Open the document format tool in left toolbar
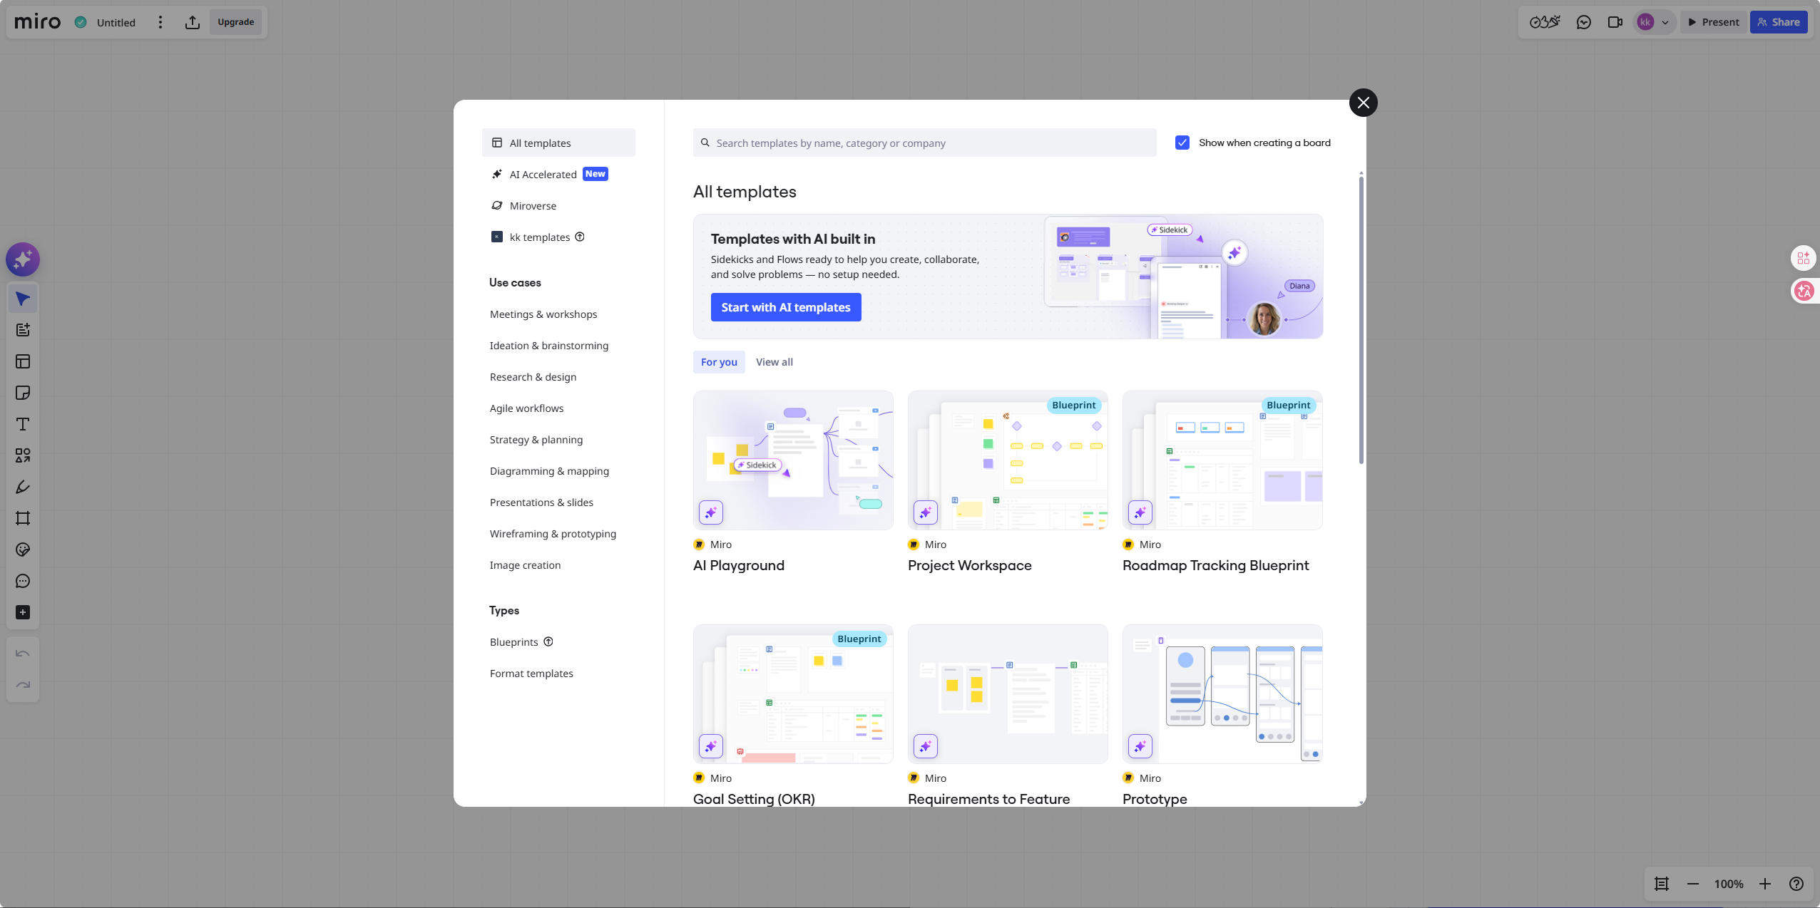 23,330
